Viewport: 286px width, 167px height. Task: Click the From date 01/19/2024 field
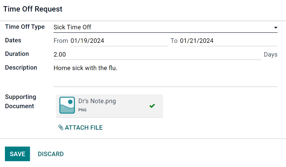pyautogui.click(x=119, y=41)
